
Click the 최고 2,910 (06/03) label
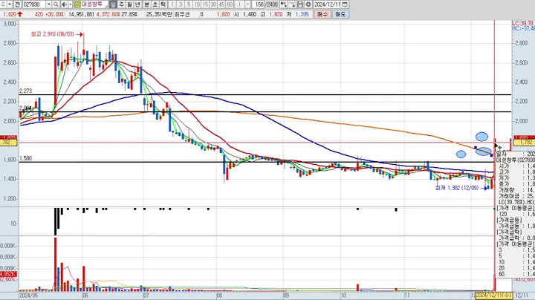[x=52, y=34]
